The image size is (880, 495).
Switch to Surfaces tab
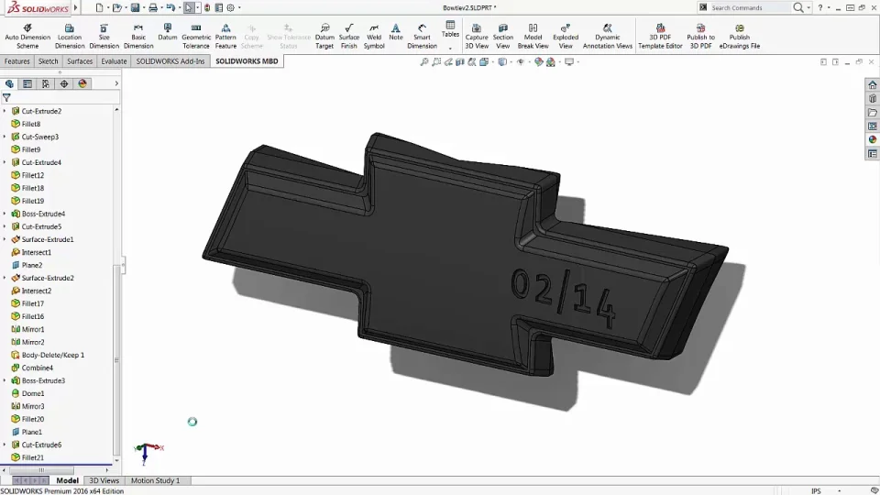tap(80, 61)
